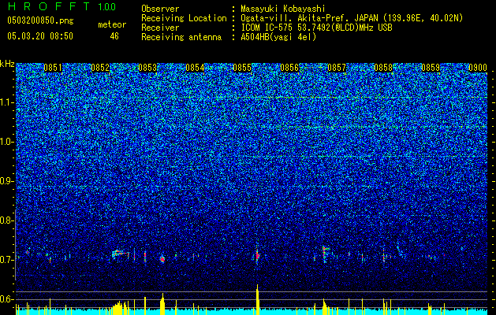496x315 pixels.
Task: Click the 'Observer' field label
Action: coord(160,9)
